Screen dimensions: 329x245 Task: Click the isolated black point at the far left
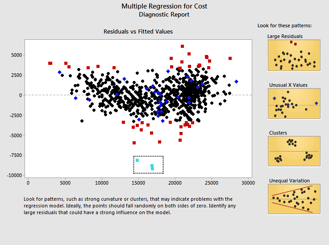coord(82,121)
